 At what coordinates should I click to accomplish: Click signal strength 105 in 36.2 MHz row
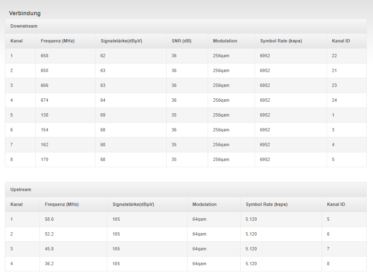point(116,264)
